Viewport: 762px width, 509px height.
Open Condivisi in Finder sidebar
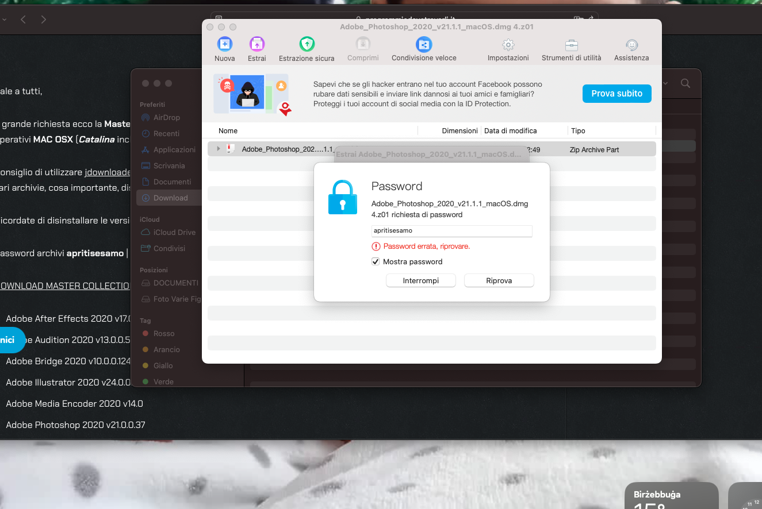(x=163, y=248)
